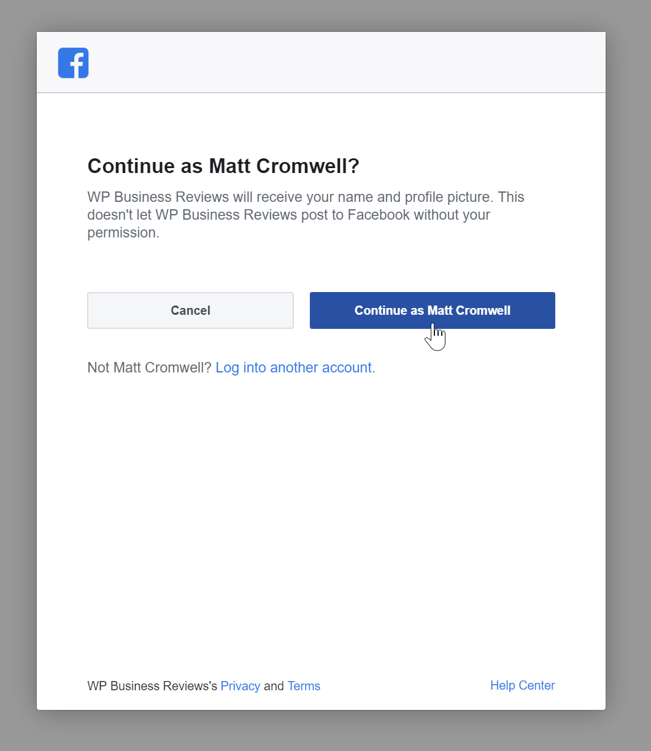Click the 'Not Matt Cromwell?' text
The height and width of the screenshot is (751, 651).
pos(150,368)
